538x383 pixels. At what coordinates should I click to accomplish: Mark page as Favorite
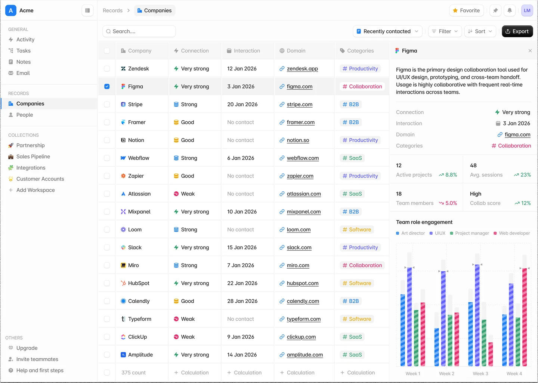tap(466, 10)
